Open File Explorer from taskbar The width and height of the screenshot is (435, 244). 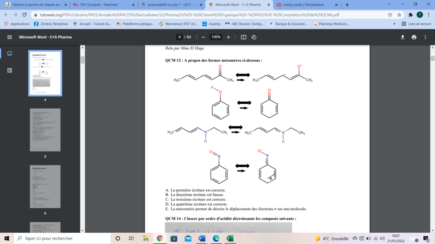[x=146, y=238]
